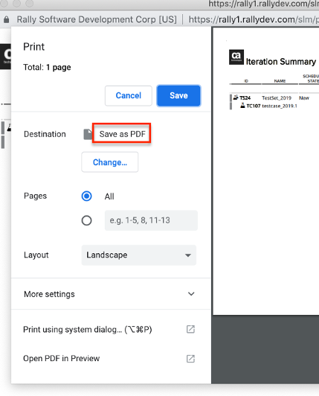Click Open PDF in Preview

[x=61, y=358]
